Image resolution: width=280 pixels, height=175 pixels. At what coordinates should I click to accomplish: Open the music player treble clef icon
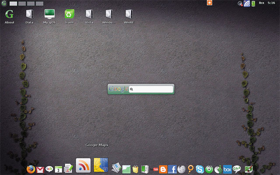pyautogui.click(x=218, y=169)
